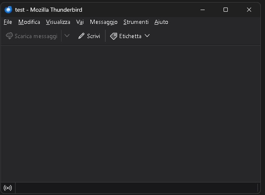Image resolution: width=265 pixels, height=195 pixels.
Task: Open the Strumenti menu
Action: tap(136, 22)
